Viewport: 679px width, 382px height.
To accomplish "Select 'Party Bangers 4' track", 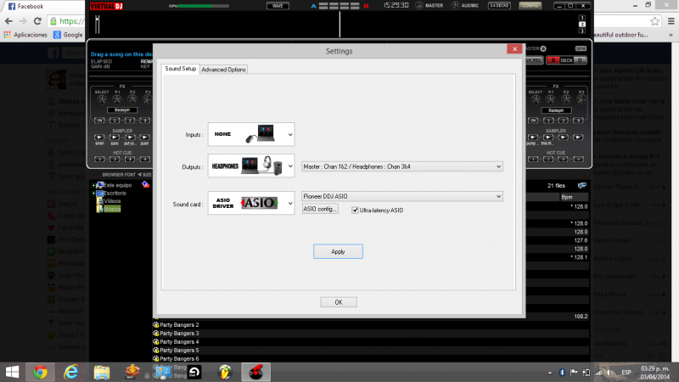I will click(x=179, y=342).
